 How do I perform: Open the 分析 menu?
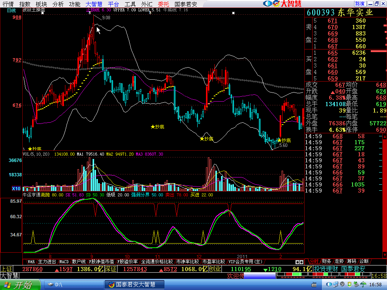click(58, 4)
